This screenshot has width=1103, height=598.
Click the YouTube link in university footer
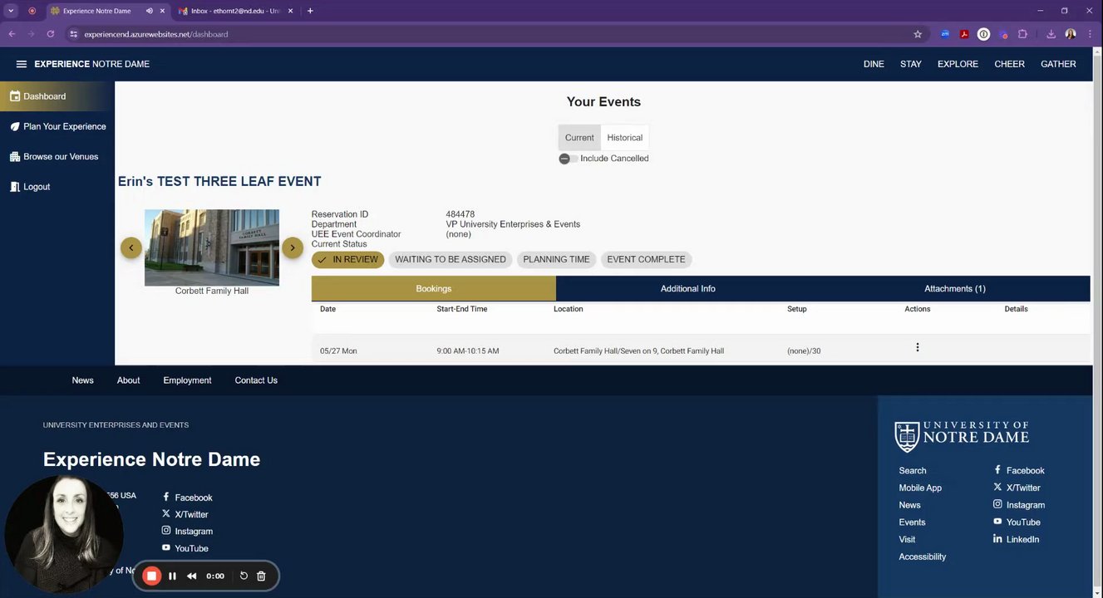(x=1023, y=522)
